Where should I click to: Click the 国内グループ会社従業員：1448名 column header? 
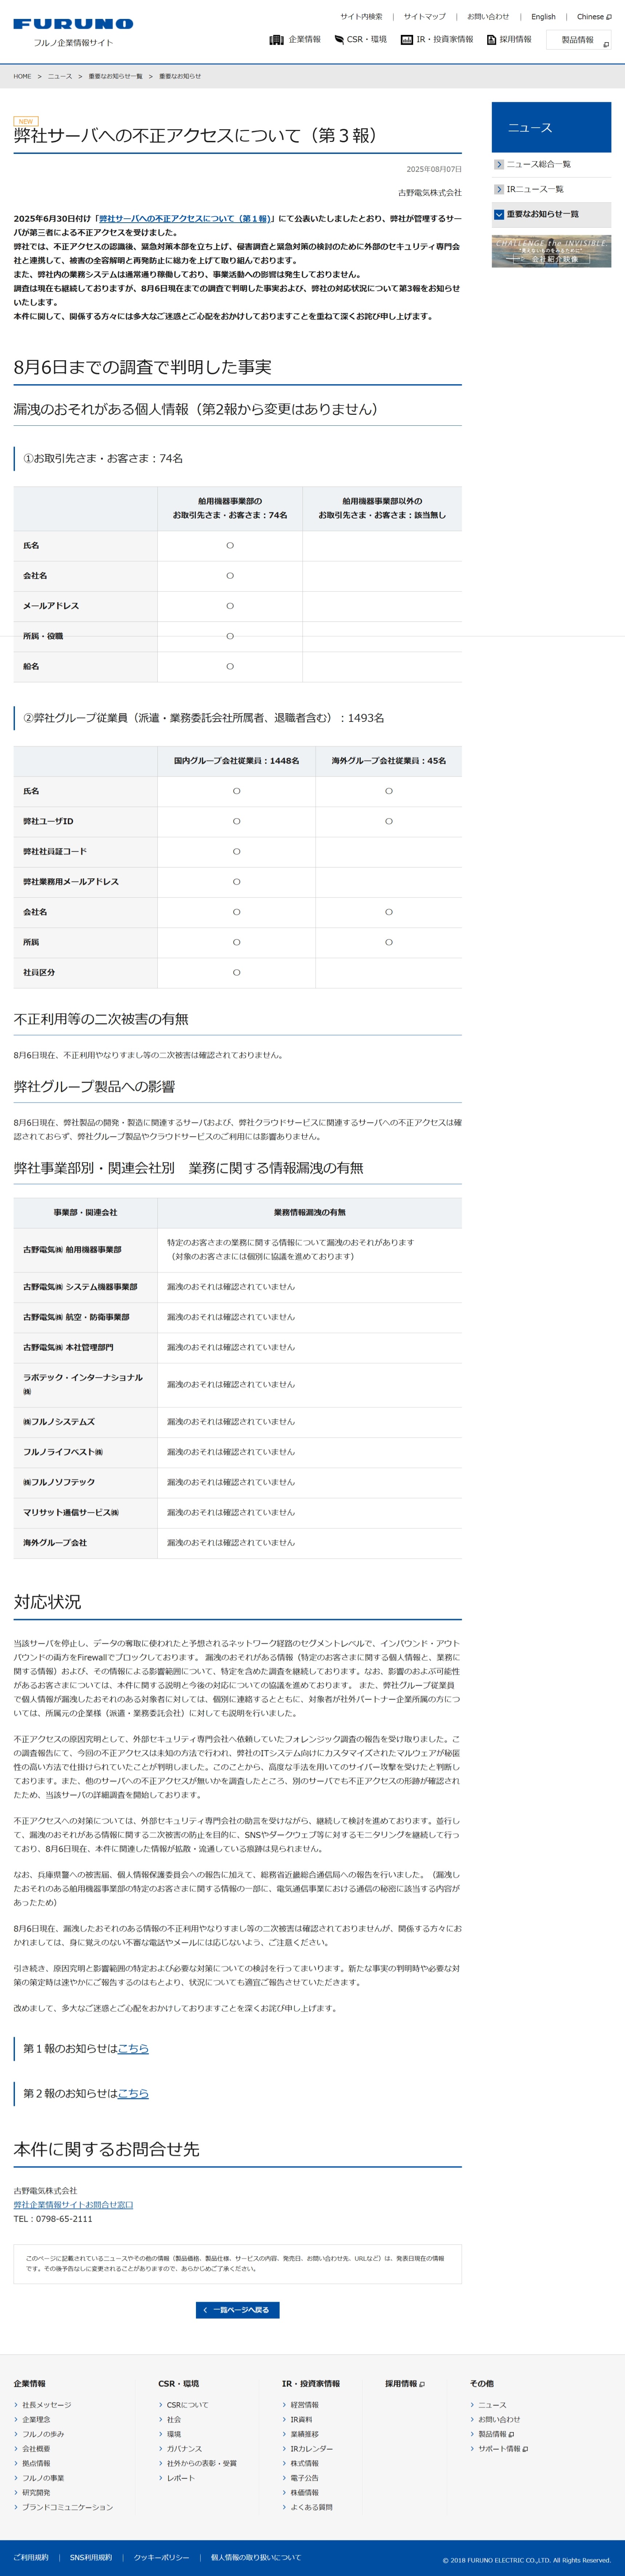click(x=236, y=761)
